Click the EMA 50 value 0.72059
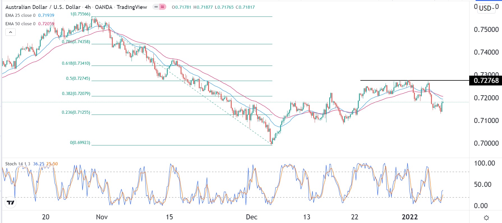The height and width of the screenshot is (223, 502). click(x=46, y=24)
